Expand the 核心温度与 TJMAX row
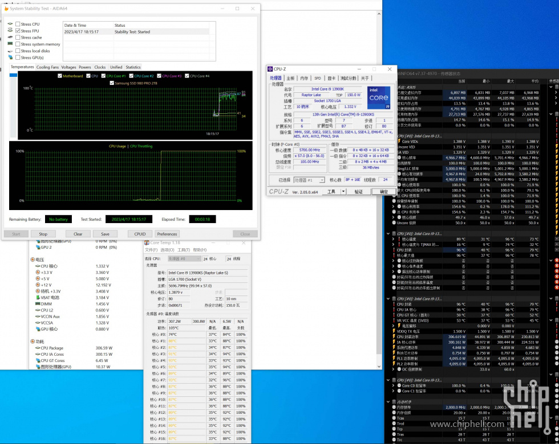Screen dimensions: 559x444 point(394,244)
